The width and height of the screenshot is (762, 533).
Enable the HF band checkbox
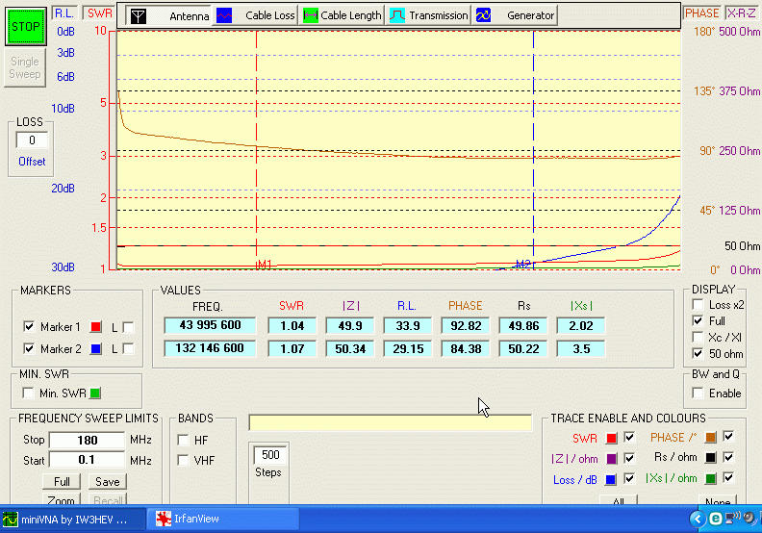point(184,440)
